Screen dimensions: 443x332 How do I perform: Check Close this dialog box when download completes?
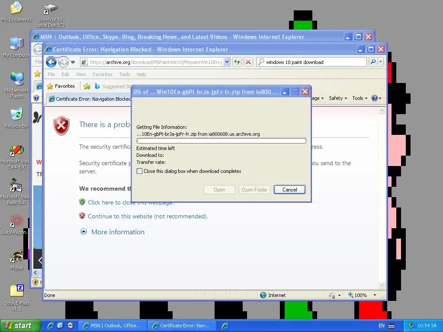[139, 171]
